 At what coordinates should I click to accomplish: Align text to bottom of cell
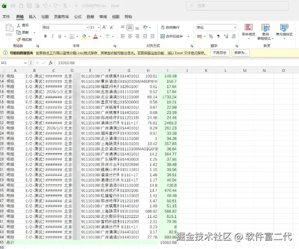tap(137, 28)
